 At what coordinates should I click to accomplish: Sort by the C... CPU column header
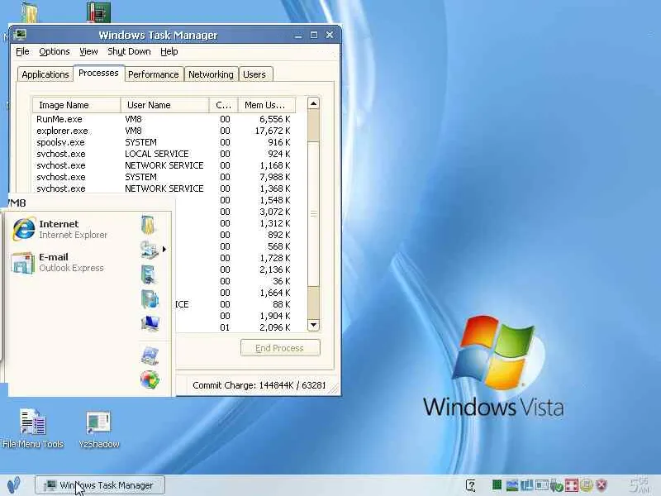pos(223,105)
